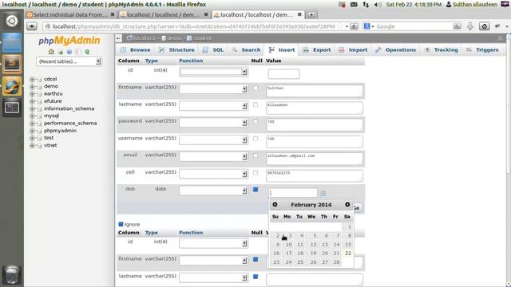
Task: Open trash in launcher
Action: (12, 275)
